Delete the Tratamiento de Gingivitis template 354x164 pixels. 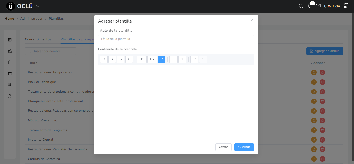pos(322,130)
